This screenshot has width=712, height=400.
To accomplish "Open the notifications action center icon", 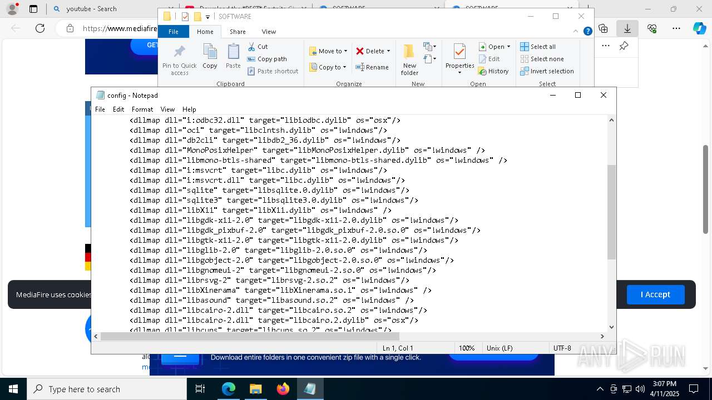I will [694, 389].
